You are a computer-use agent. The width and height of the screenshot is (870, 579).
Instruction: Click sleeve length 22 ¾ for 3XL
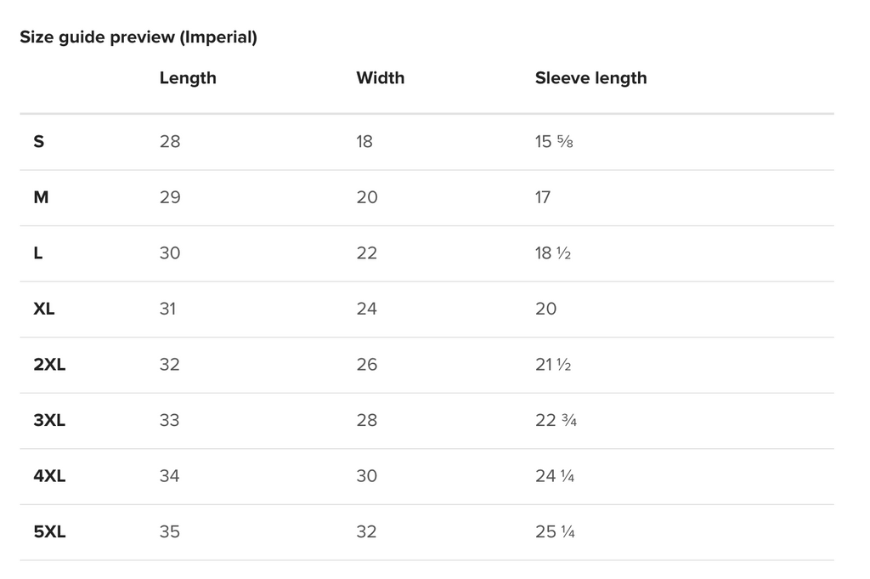pyautogui.click(x=556, y=421)
